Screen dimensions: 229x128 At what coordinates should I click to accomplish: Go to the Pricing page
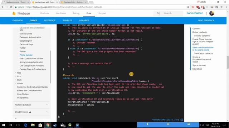[x=76, y=14]
